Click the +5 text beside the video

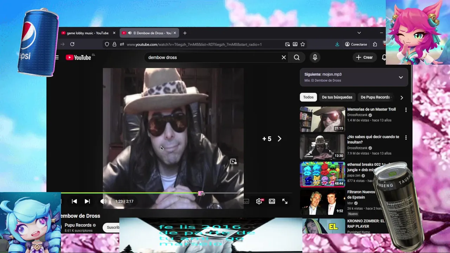click(267, 139)
